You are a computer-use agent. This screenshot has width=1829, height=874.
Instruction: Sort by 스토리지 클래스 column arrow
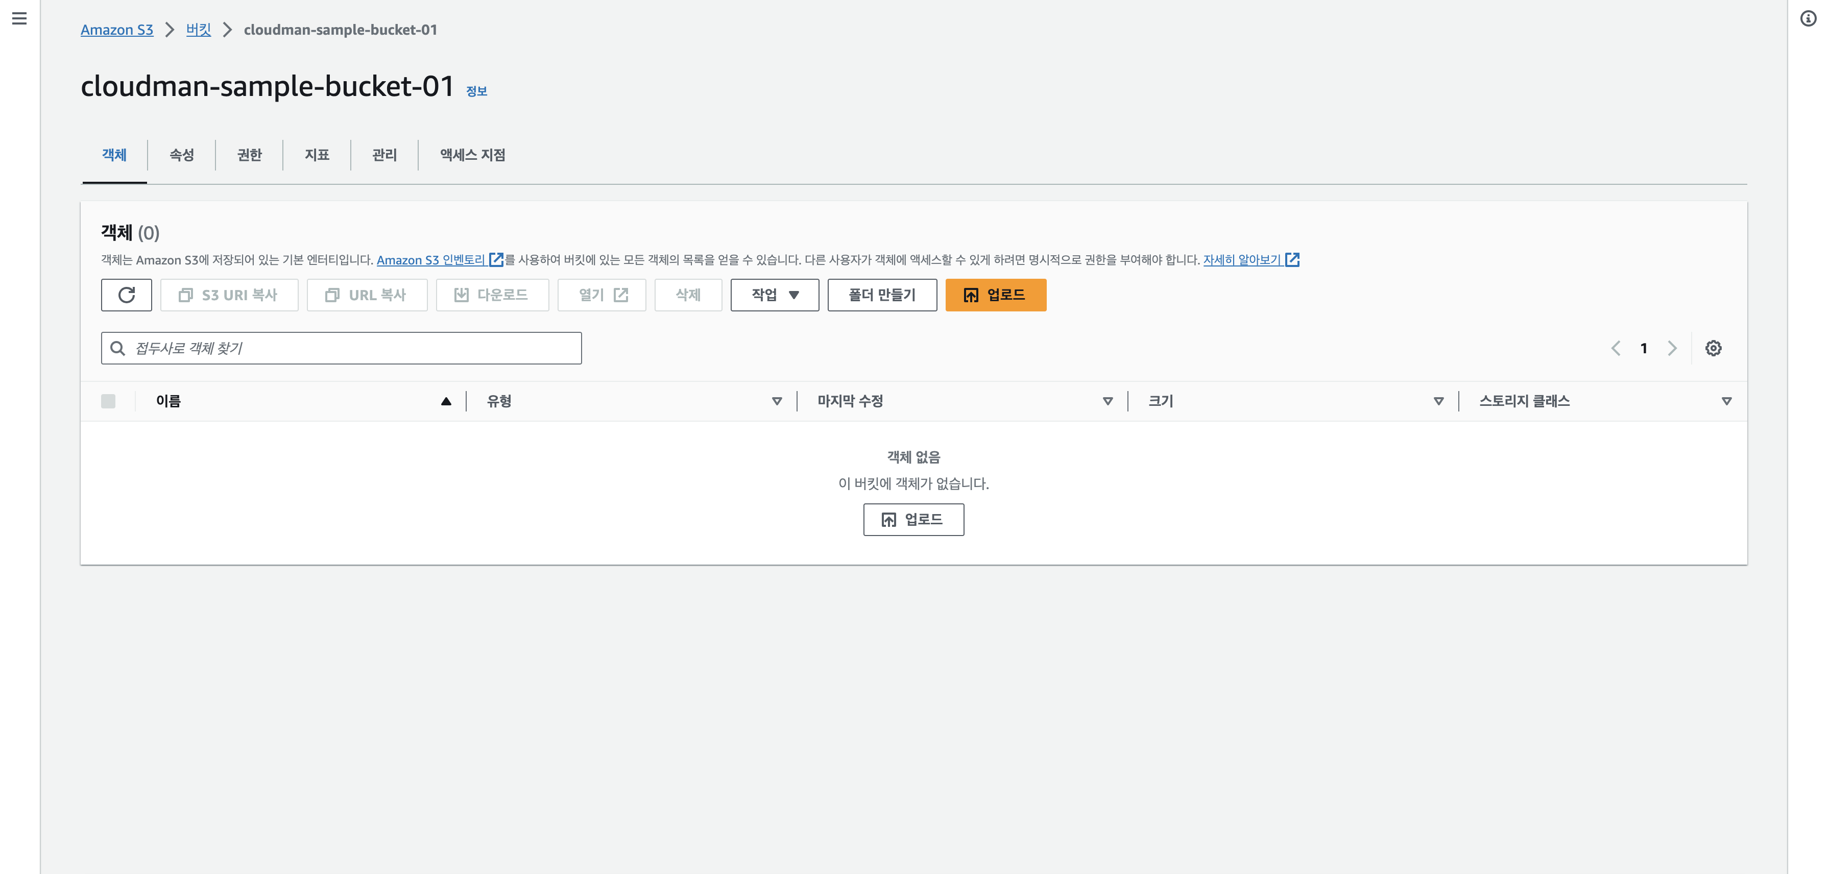(x=1727, y=401)
